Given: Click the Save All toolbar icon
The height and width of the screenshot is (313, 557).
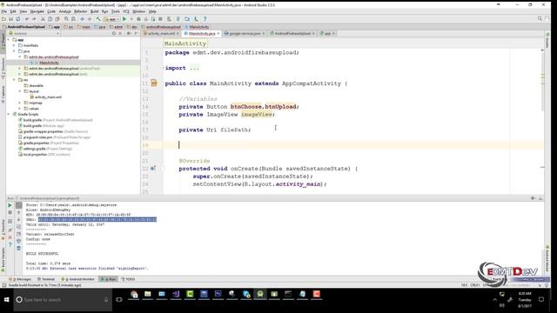Looking at the screenshot, I should coord(10,19).
